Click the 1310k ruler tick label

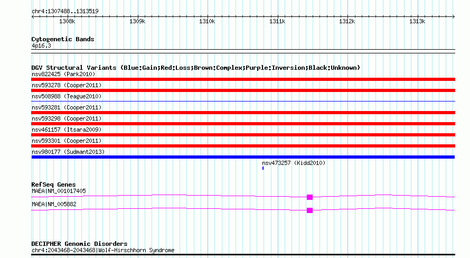[207, 22]
